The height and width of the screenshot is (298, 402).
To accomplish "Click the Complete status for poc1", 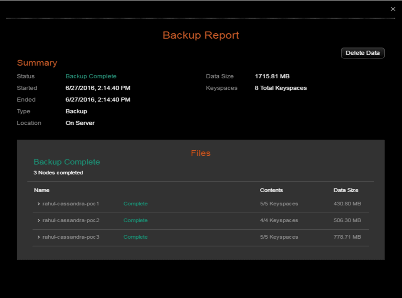I will (135, 204).
